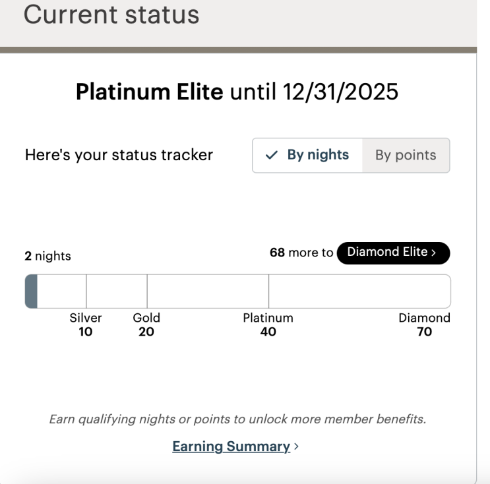Image resolution: width=490 pixels, height=484 pixels.
Task: Select the Diamond 70 milestone label
Action: 424,324
